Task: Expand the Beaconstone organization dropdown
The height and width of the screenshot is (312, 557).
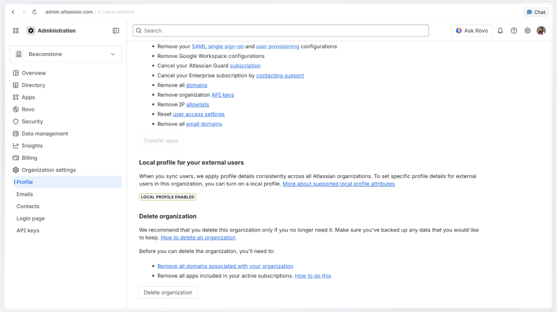Action: 66,54
